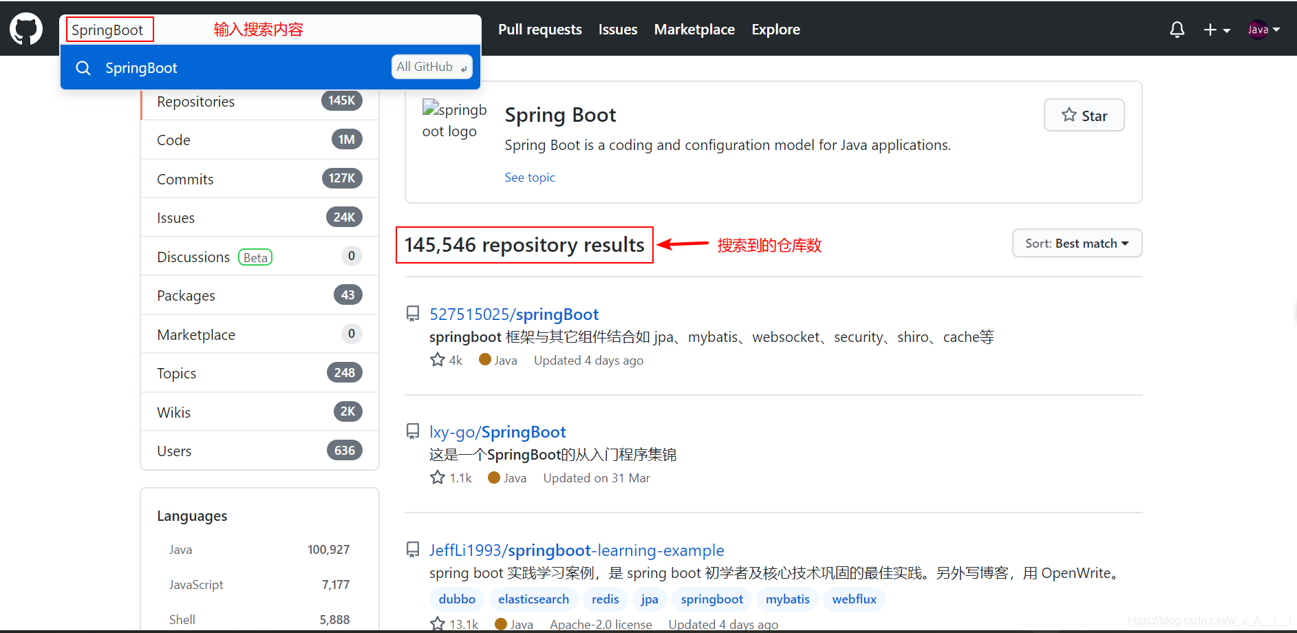Open the Java avatar user menu
Image resolution: width=1297 pixels, height=633 pixels.
point(1264,30)
